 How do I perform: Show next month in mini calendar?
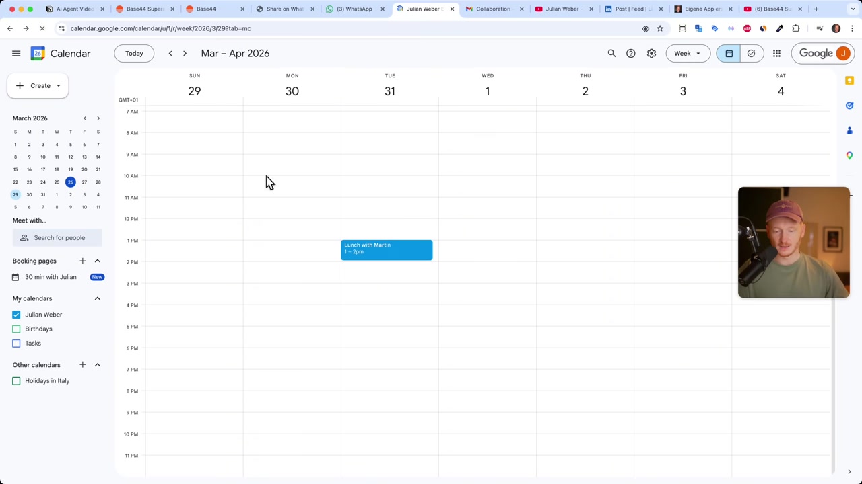(98, 118)
